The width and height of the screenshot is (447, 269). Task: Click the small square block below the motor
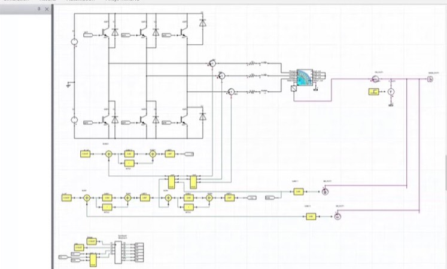pos(294,89)
